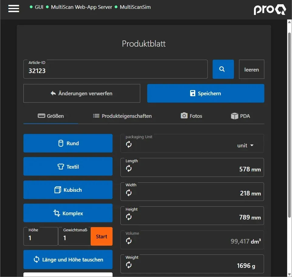Click the Produktblatt heading
The width and height of the screenshot is (292, 277).
point(144,44)
